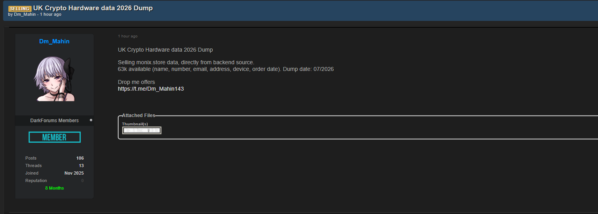The height and width of the screenshot is (214, 598).
Task: View the Threads count of 13
Action: (81, 166)
